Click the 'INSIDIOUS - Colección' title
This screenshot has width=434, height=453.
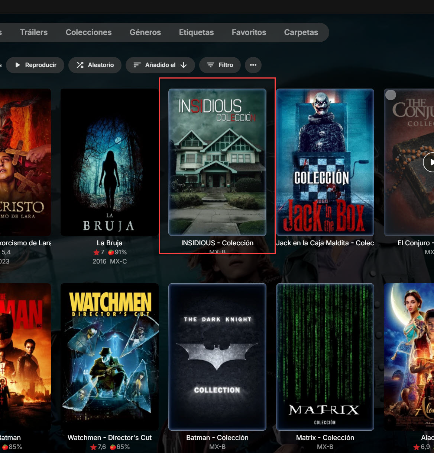click(217, 243)
